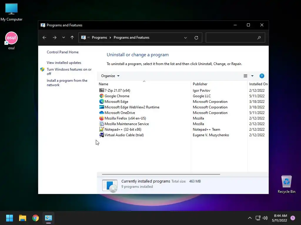Launch Google Chrome from the taskbar
This screenshot has width=301, height=225.
coord(36,218)
